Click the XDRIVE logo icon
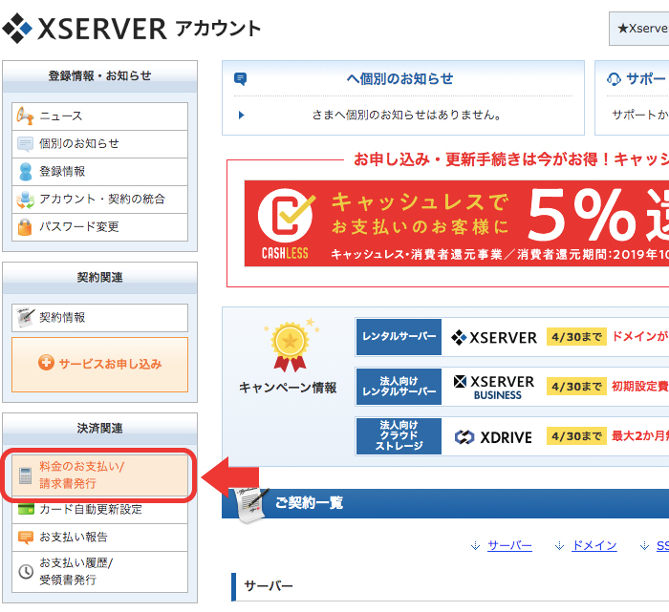Image resolution: width=669 pixels, height=612 pixels. [464, 437]
